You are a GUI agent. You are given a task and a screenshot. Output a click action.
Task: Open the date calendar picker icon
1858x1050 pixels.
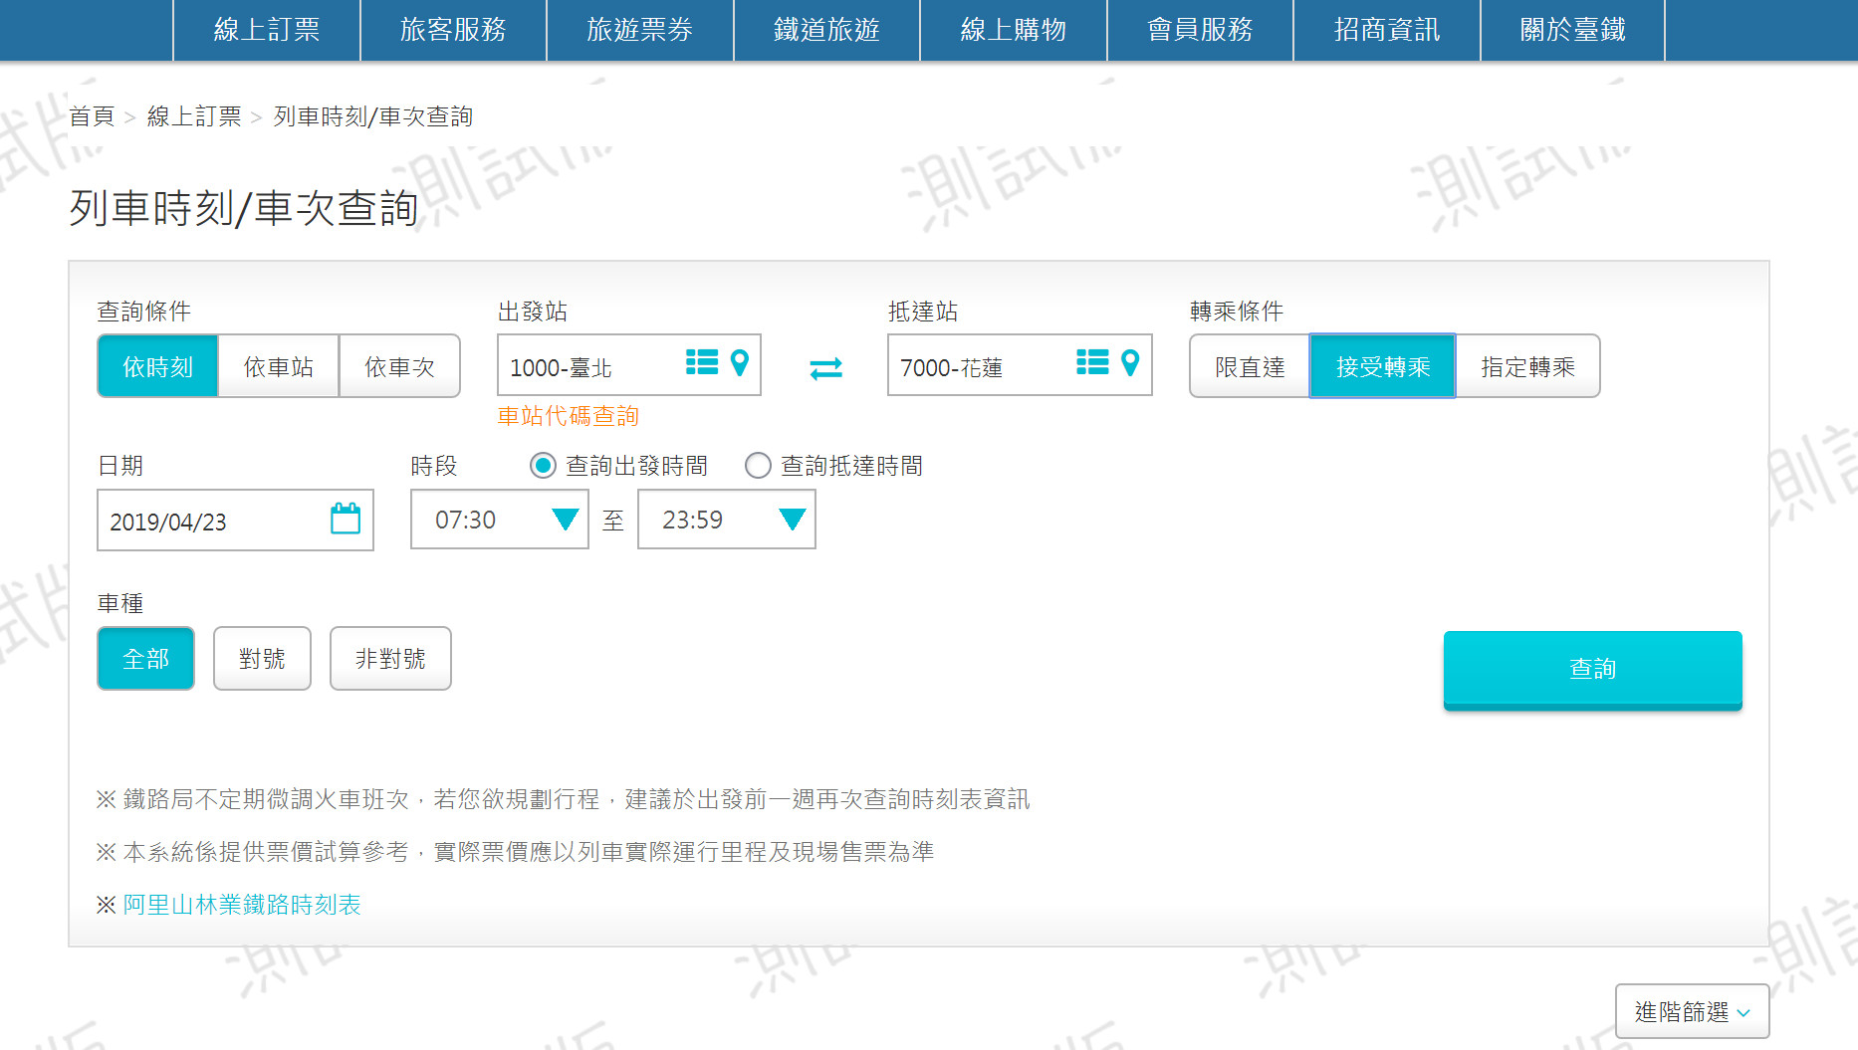click(346, 519)
